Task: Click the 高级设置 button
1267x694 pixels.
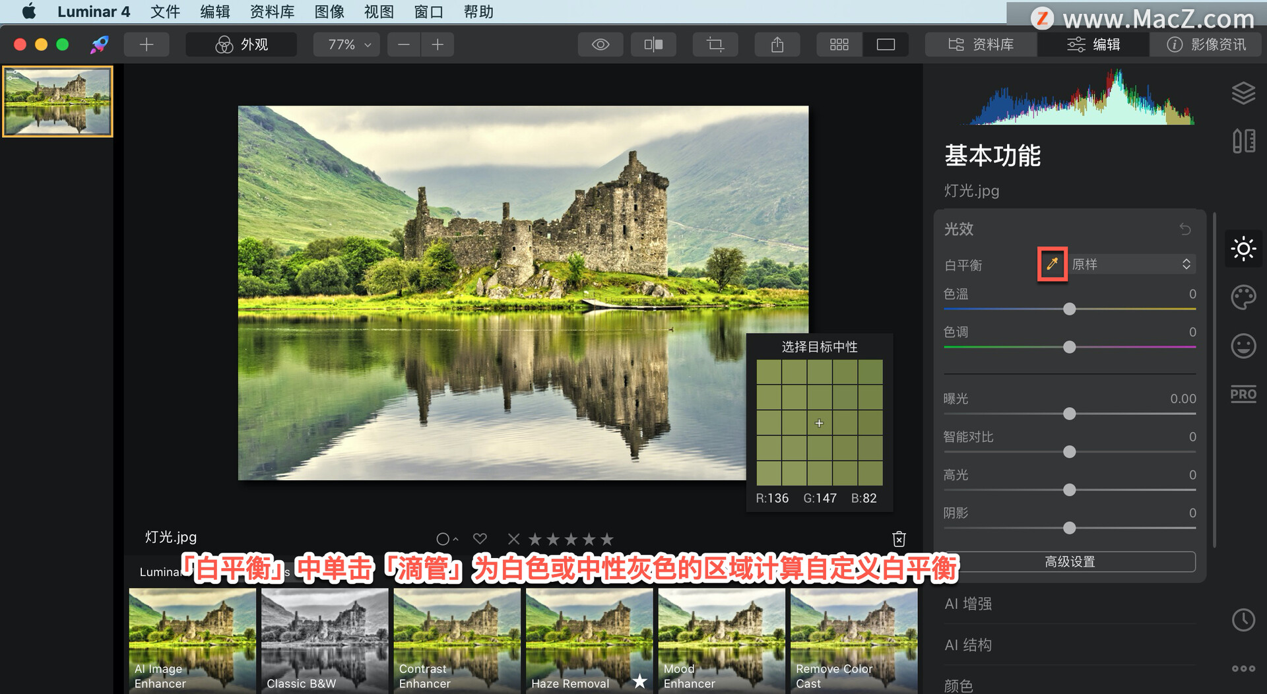Action: coord(1069,561)
